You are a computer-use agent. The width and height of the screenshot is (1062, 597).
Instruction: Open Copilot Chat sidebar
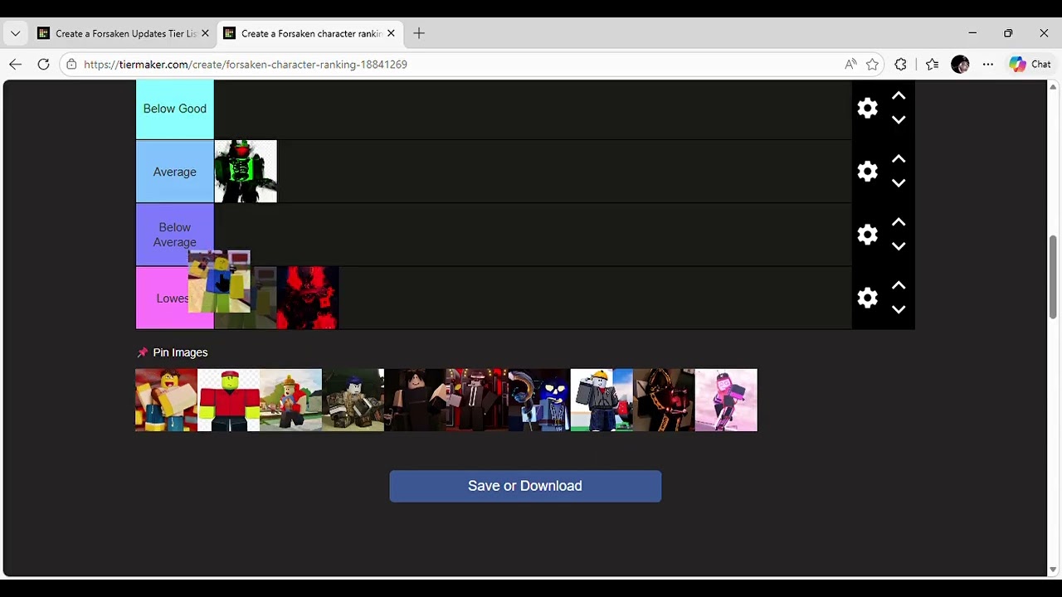coord(1030,64)
